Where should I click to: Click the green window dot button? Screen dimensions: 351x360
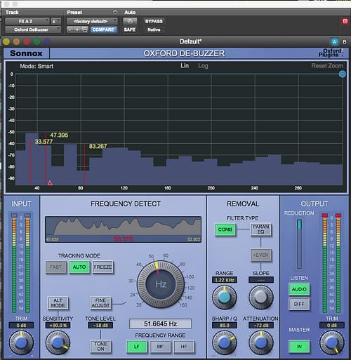tap(37, 41)
